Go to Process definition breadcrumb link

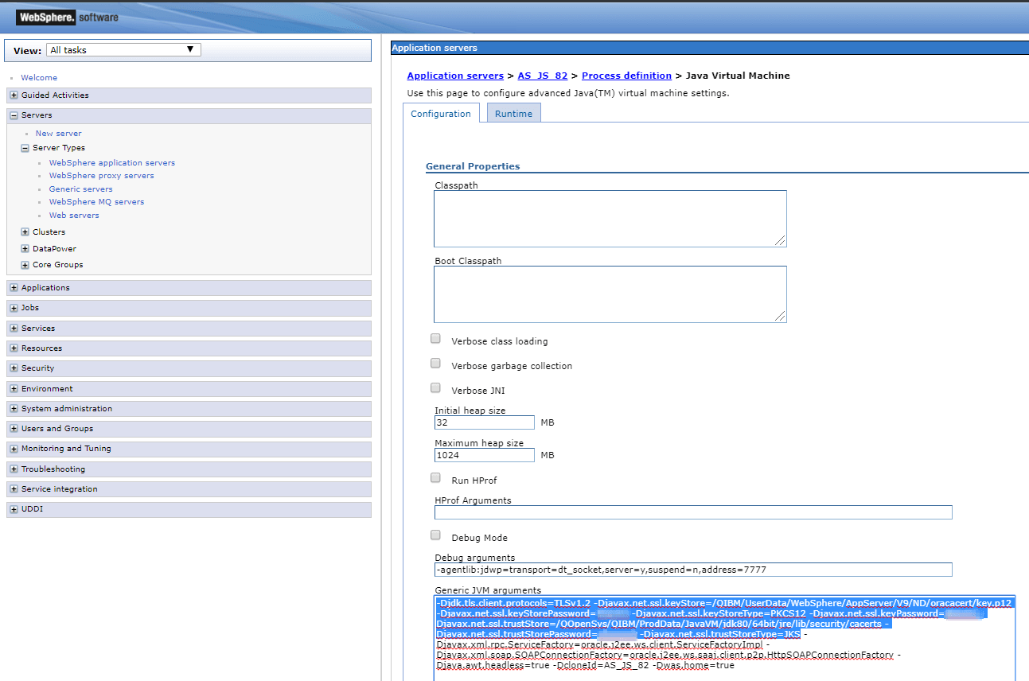click(626, 76)
